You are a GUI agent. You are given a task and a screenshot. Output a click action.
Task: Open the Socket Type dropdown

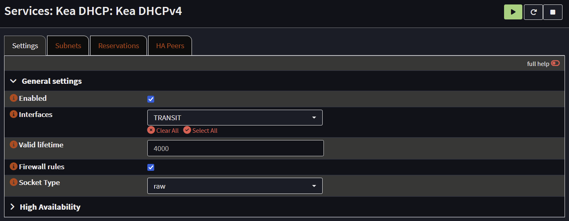pos(235,186)
